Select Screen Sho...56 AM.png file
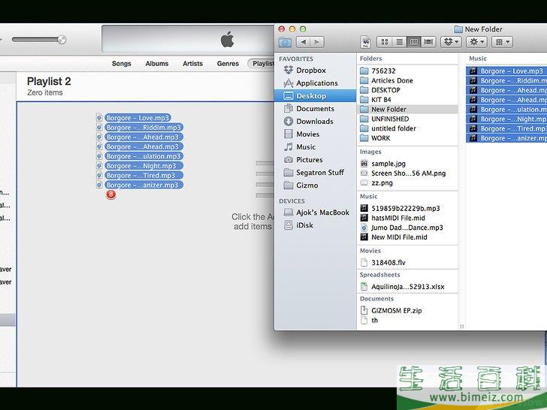Viewport: 547px width, 410px height. point(407,173)
